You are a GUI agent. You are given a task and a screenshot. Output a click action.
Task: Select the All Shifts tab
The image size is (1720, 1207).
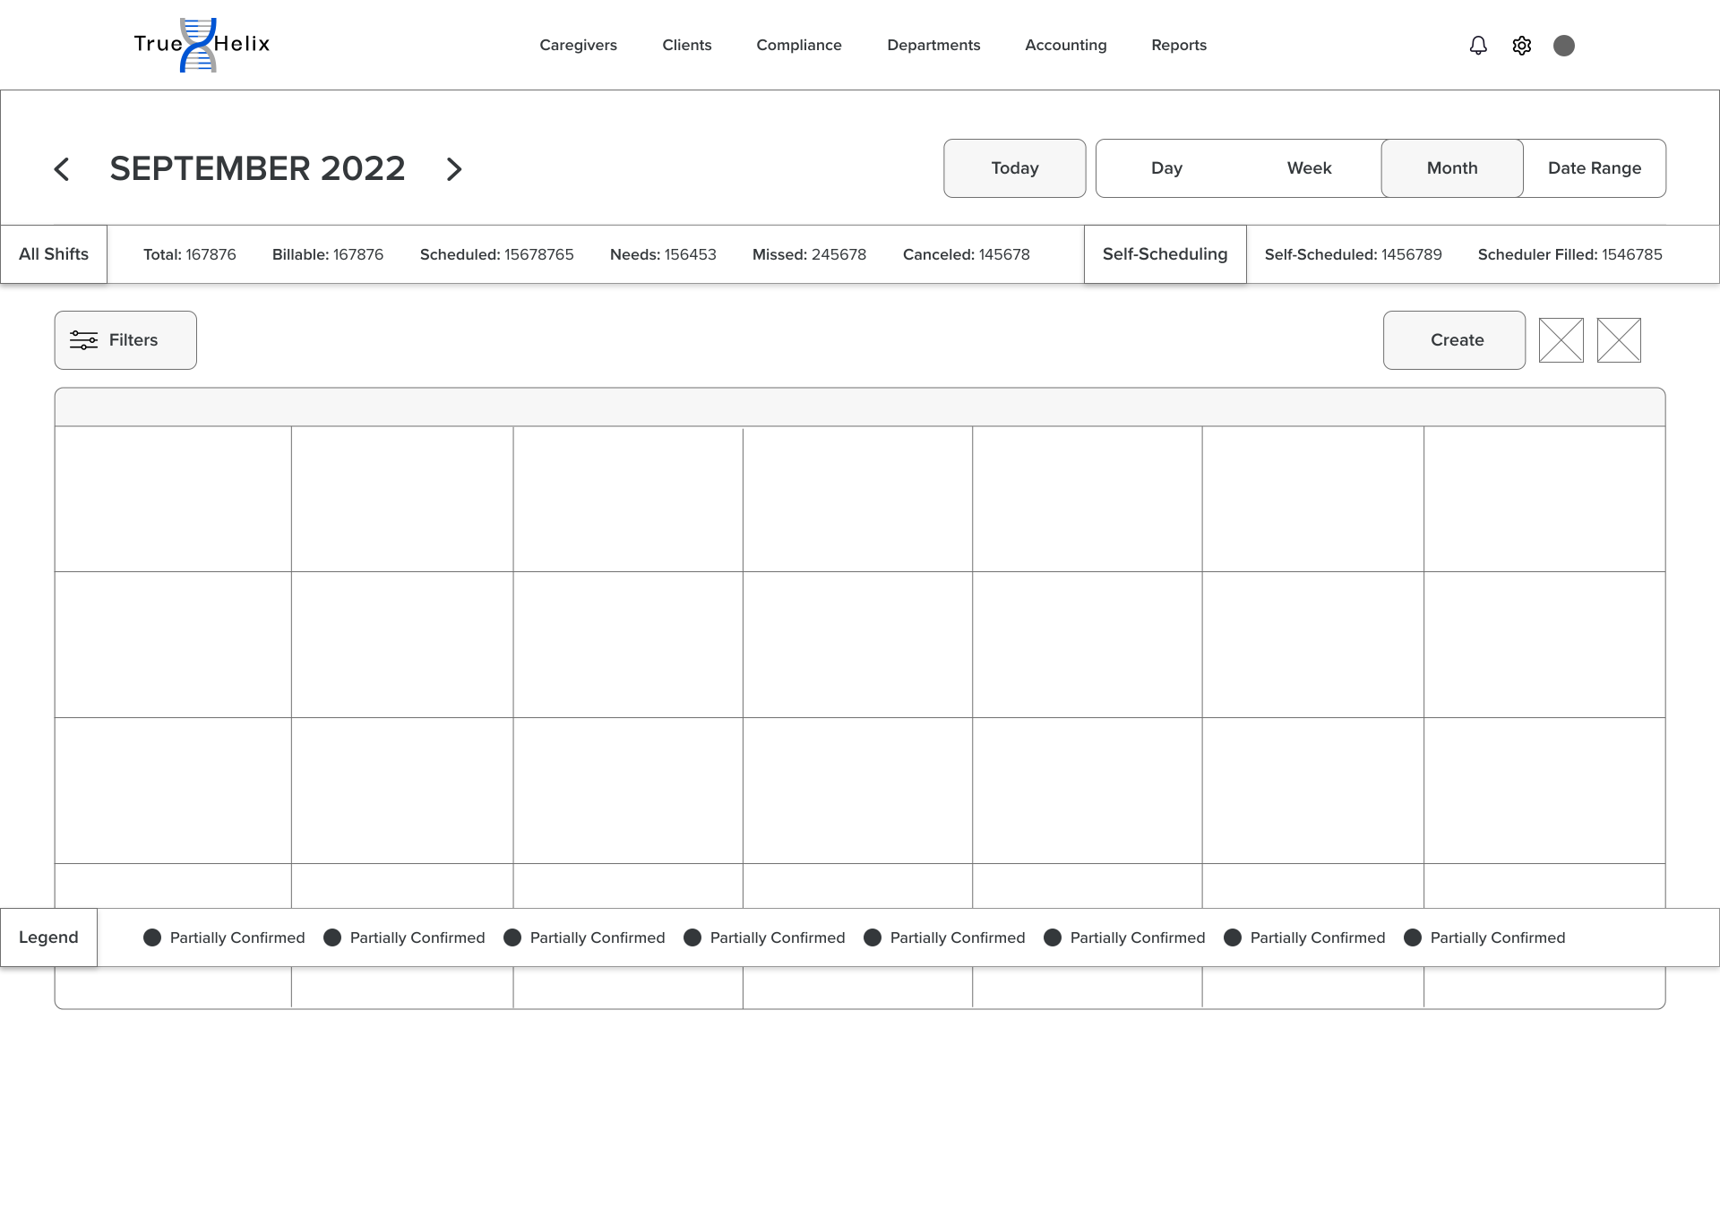point(54,254)
